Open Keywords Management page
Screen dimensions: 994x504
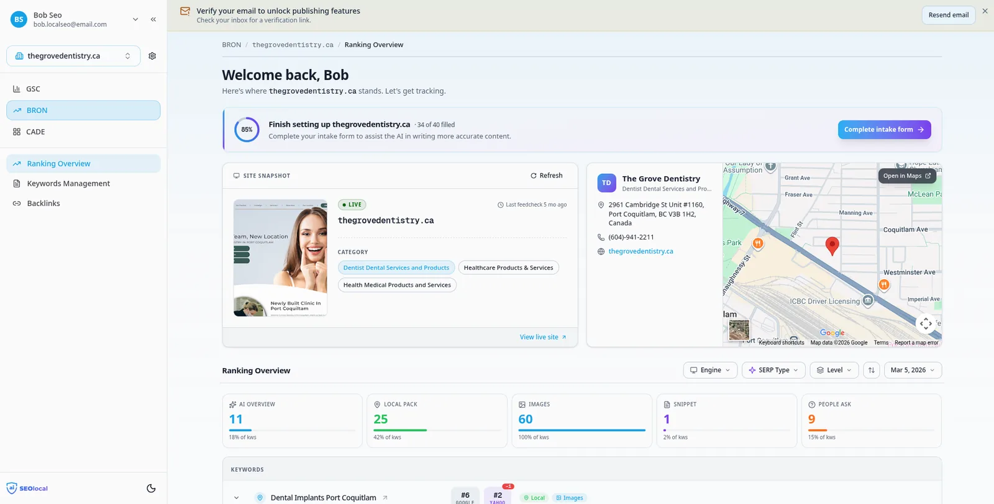83,184
